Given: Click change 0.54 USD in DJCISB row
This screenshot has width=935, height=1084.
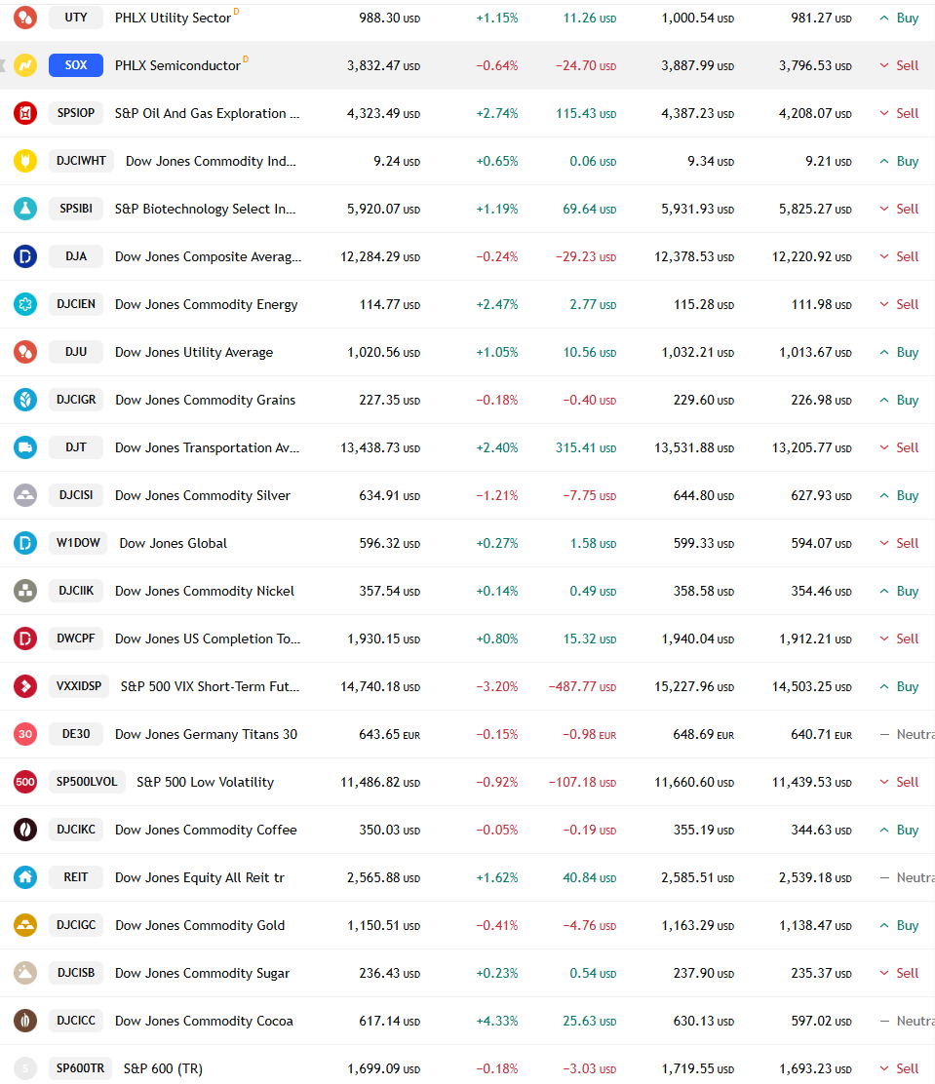Looking at the screenshot, I should 593,973.
